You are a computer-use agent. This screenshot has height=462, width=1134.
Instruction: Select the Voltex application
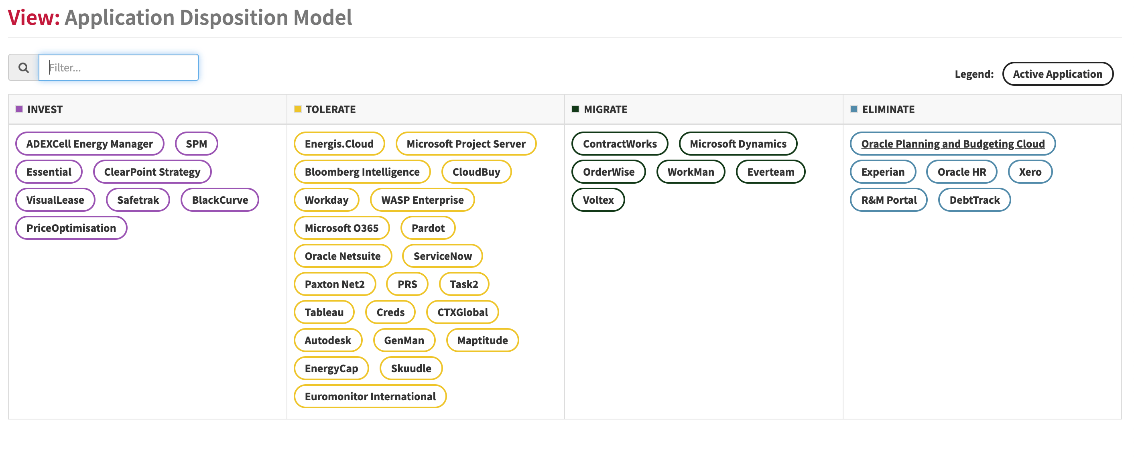(x=598, y=200)
